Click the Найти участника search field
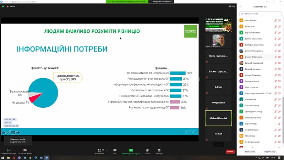This screenshot has width=284, height=160. tap(261, 14)
